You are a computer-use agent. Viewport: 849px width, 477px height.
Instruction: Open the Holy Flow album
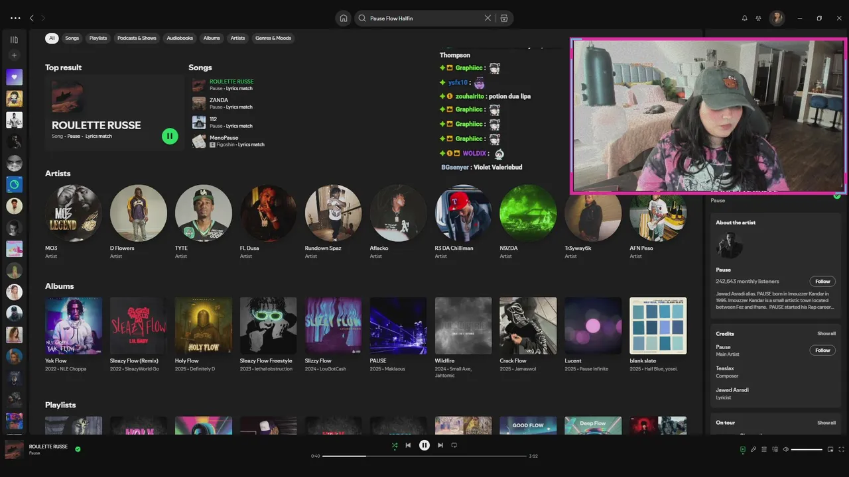(204, 335)
